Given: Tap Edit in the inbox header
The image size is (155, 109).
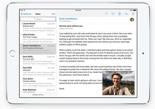Looking at the screenshot, I should click(x=53, y=14).
